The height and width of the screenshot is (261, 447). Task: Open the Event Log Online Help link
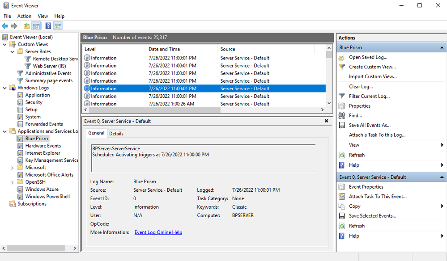coord(158,232)
